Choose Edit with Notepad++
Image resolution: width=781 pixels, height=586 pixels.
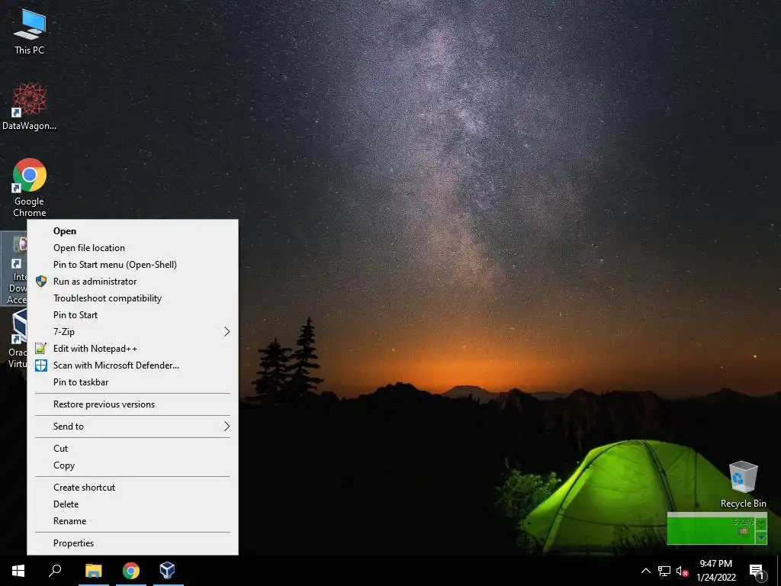point(133,349)
